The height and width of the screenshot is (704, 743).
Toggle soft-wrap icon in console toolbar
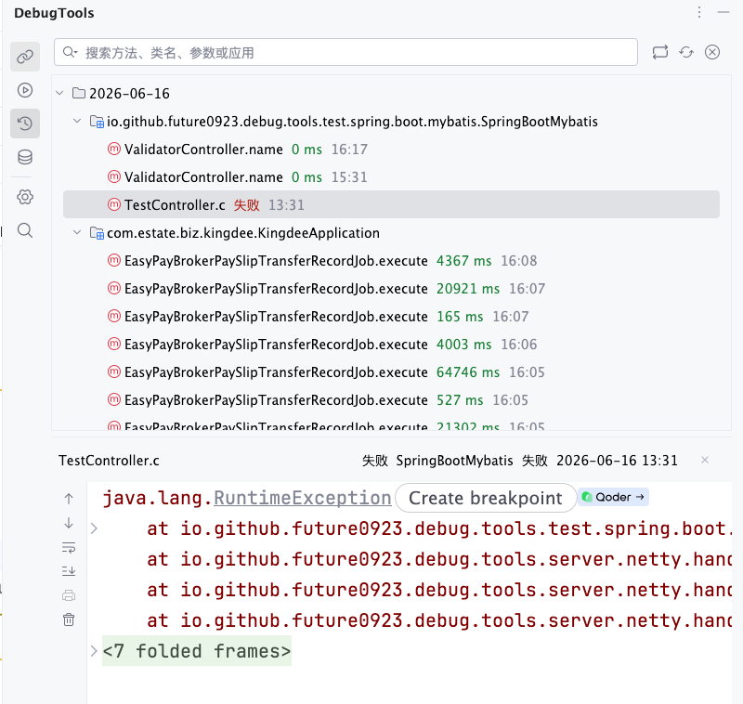click(69, 548)
